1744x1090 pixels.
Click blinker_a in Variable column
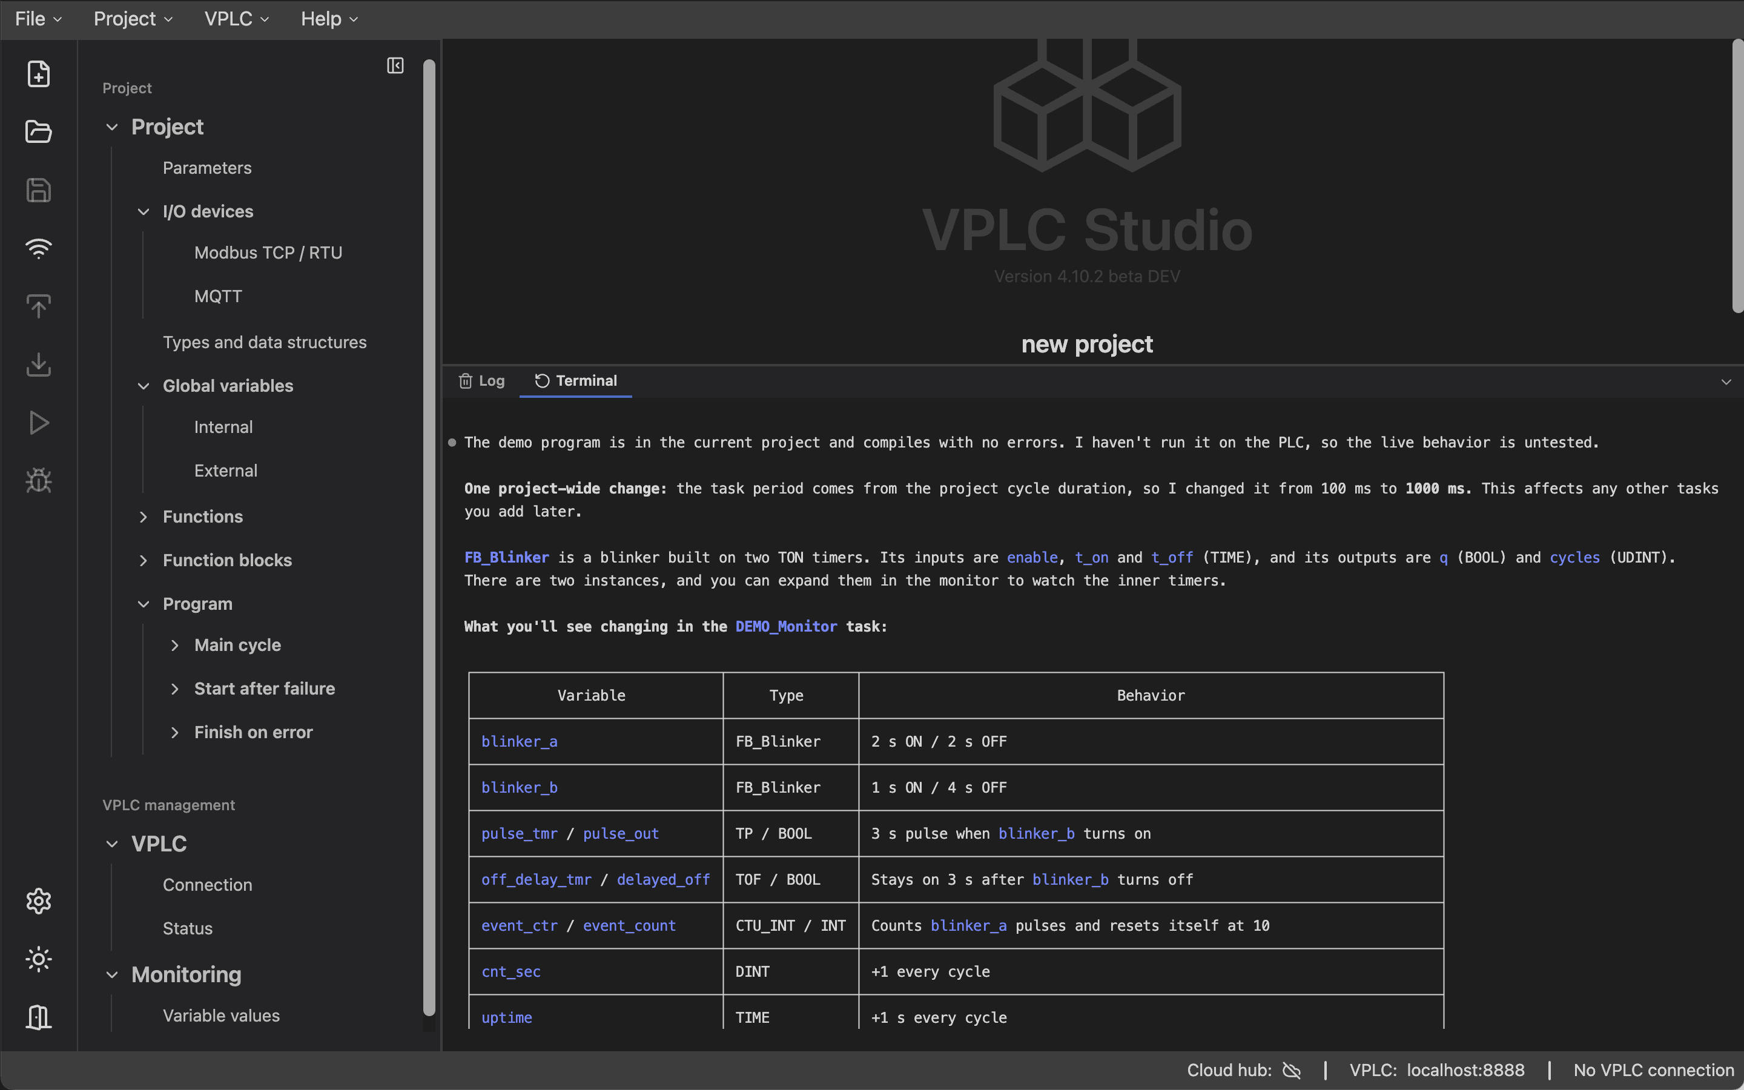519,741
